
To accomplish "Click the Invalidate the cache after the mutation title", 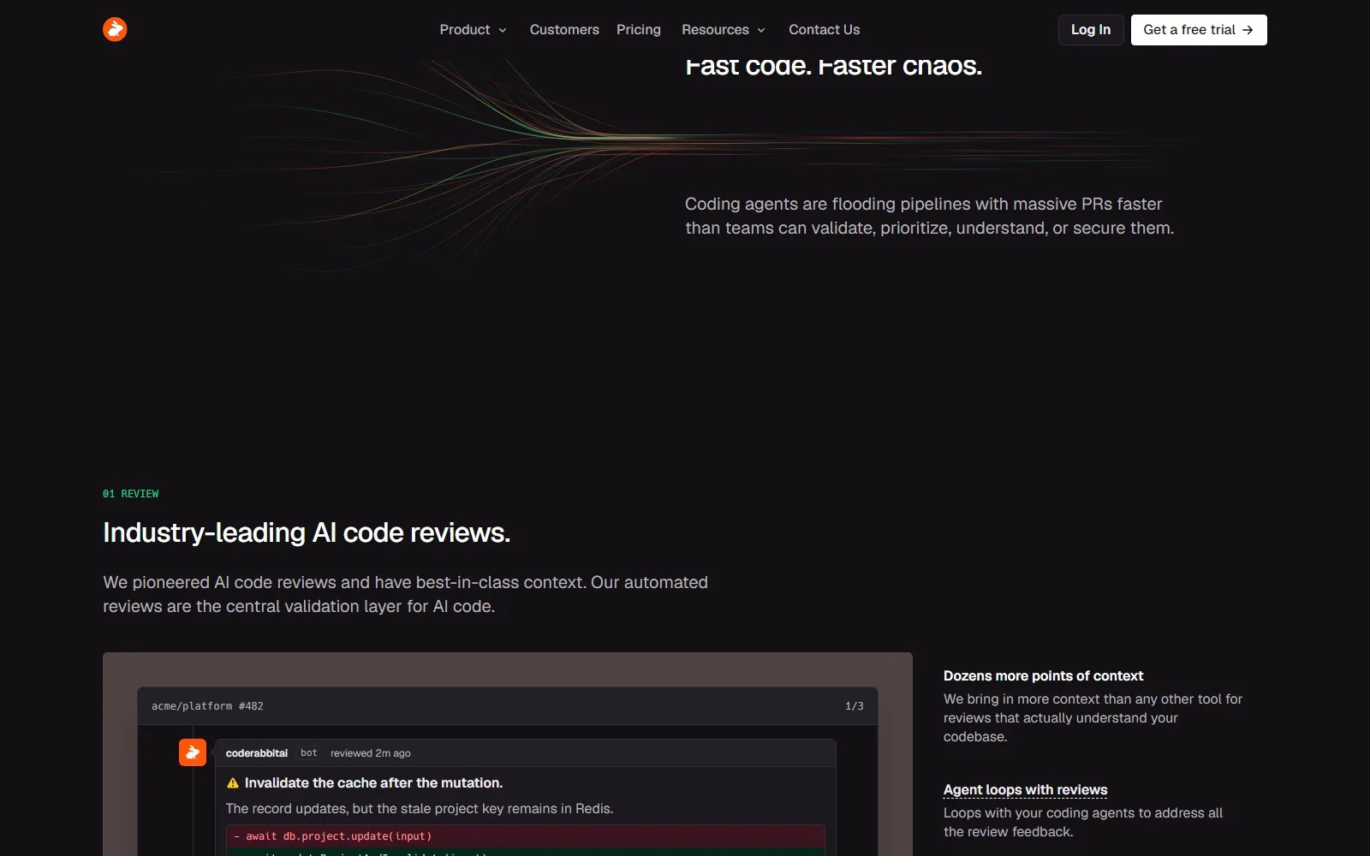I will (373, 783).
